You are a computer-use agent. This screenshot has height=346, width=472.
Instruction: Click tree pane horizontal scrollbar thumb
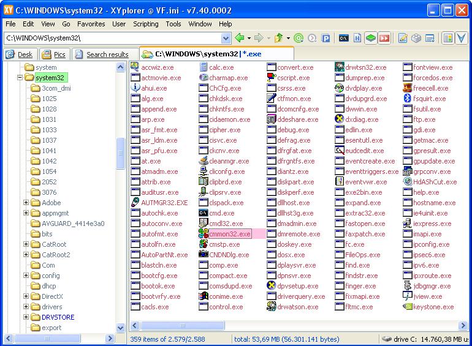(x=47, y=339)
